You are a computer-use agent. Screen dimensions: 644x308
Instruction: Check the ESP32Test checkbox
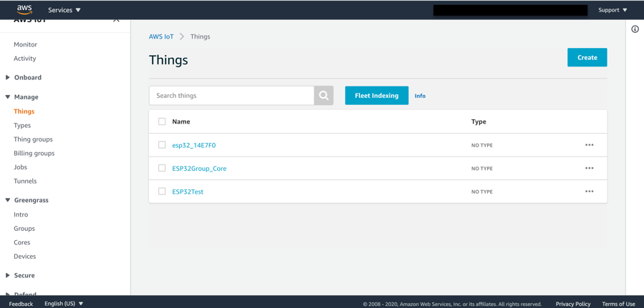162,192
